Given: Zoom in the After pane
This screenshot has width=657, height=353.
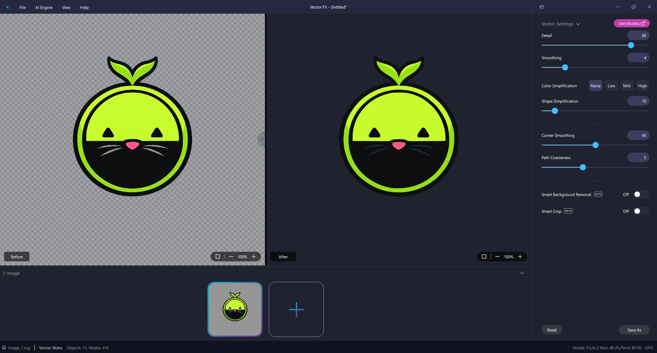Looking at the screenshot, I should click(520, 257).
